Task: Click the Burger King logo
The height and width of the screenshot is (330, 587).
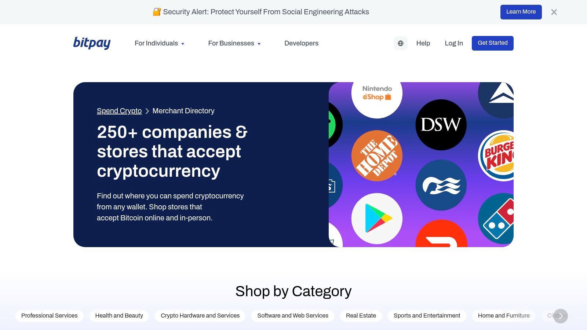Action: (496, 156)
